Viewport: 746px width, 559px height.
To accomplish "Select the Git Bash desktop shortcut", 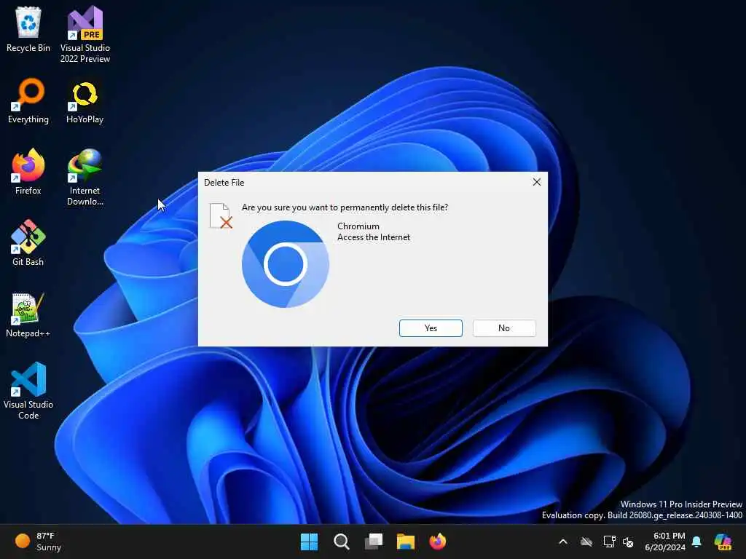I will point(28,243).
